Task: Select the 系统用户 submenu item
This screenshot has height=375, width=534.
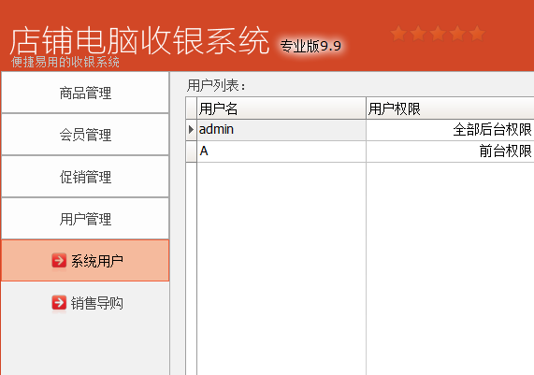Action: [85, 261]
